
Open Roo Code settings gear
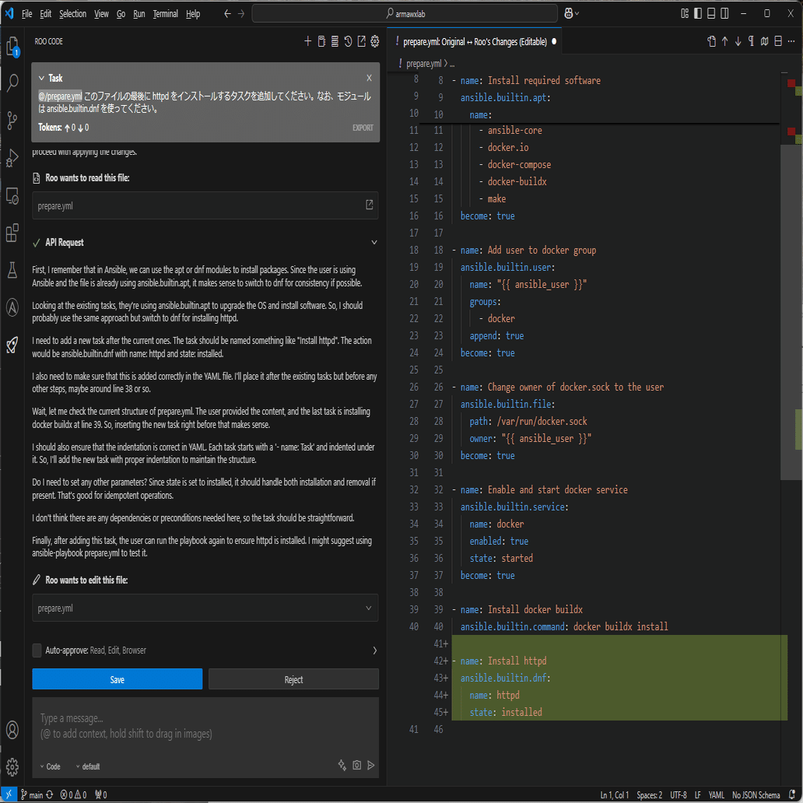pos(375,41)
